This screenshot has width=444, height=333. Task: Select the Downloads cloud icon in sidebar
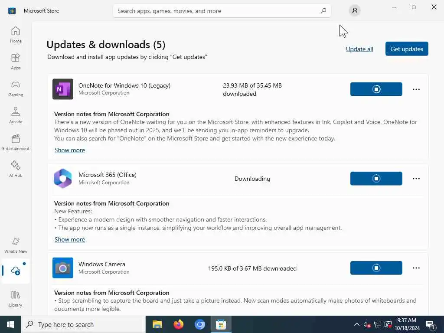coord(16,271)
